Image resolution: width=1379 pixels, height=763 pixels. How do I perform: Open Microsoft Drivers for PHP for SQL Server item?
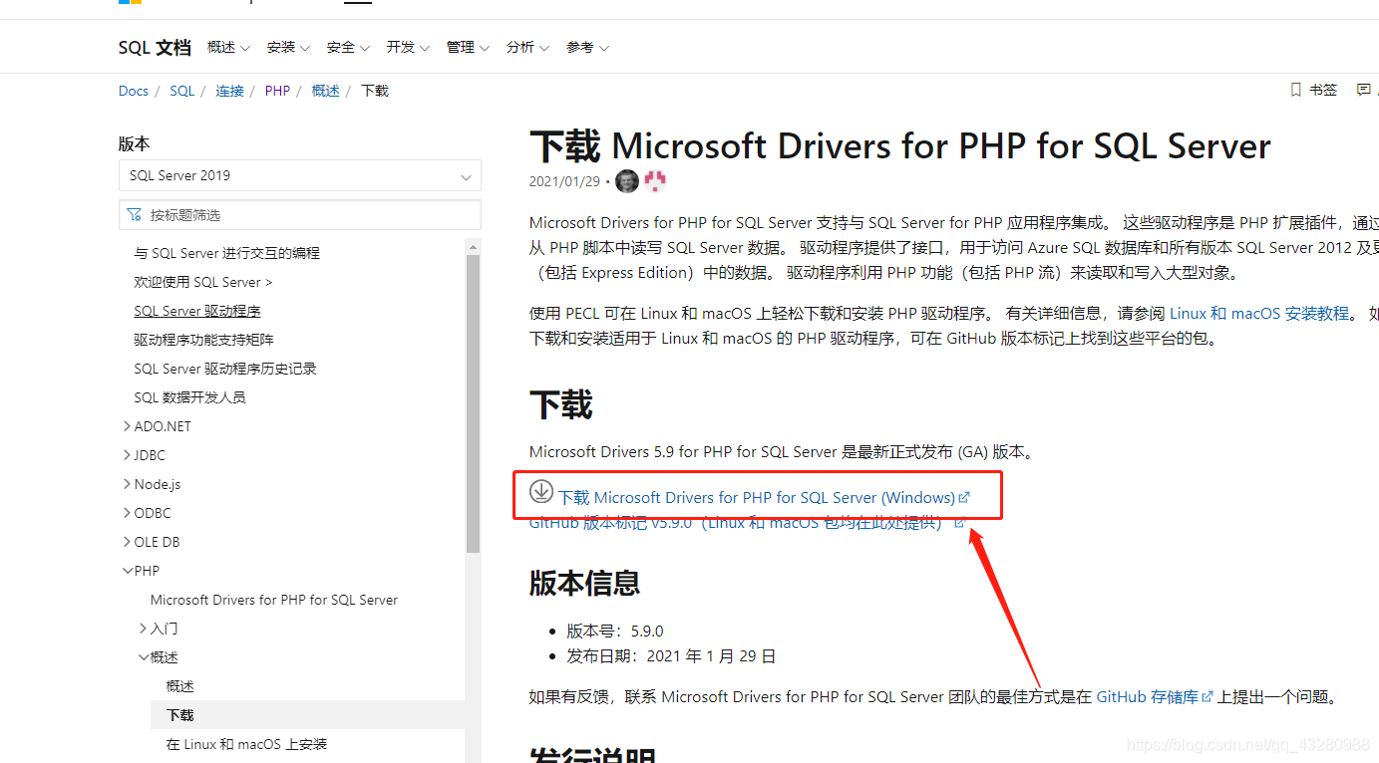coord(274,600)
